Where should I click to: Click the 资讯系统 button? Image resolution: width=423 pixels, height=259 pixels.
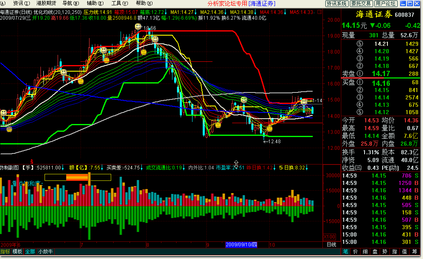point(337,4)
